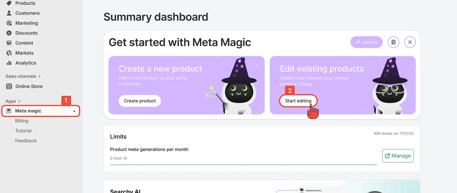The height and width of the screenshot is (193, 457).
Task: Open the documentation book icon
Action: coord(393,42)
